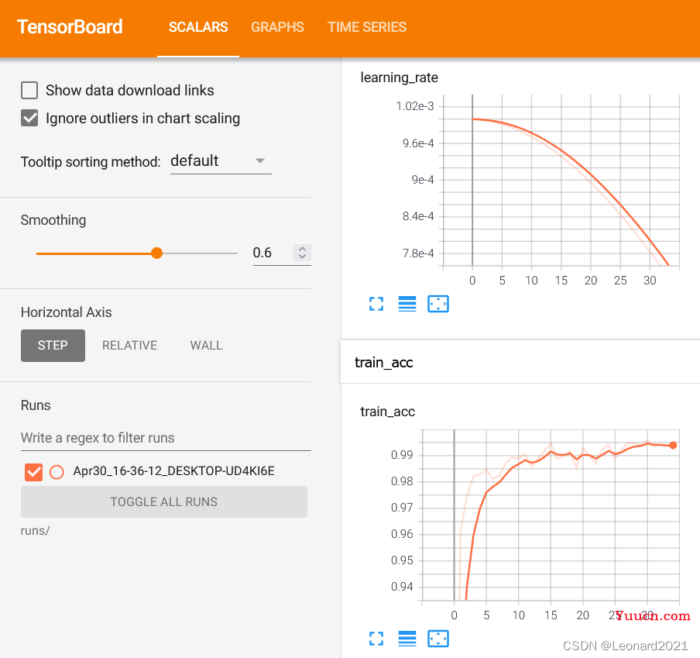Toggle y-axis log scale for learning_rate chart
The height and width of the screenshot is (658, 700).
pos(407,305)
